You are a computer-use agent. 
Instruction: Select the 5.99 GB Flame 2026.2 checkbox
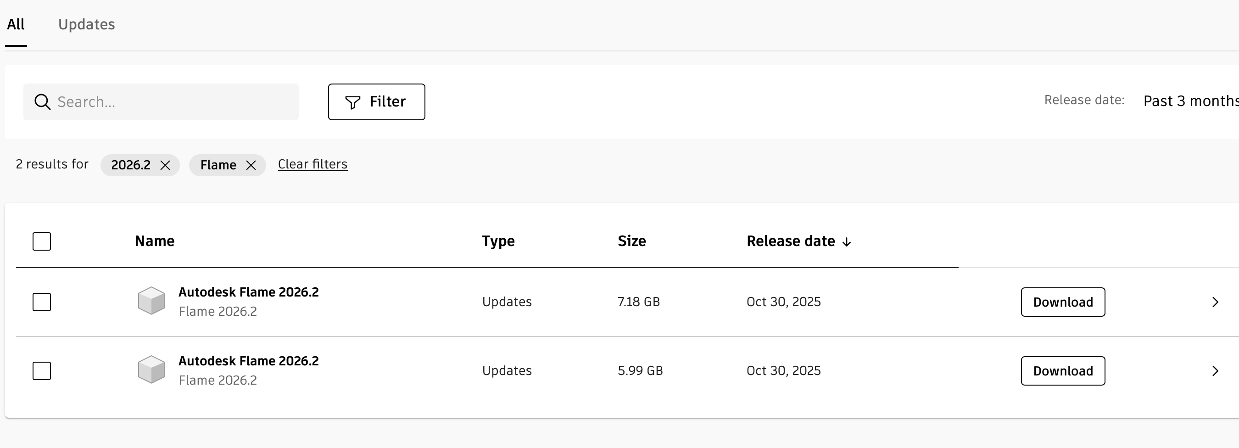42,371
